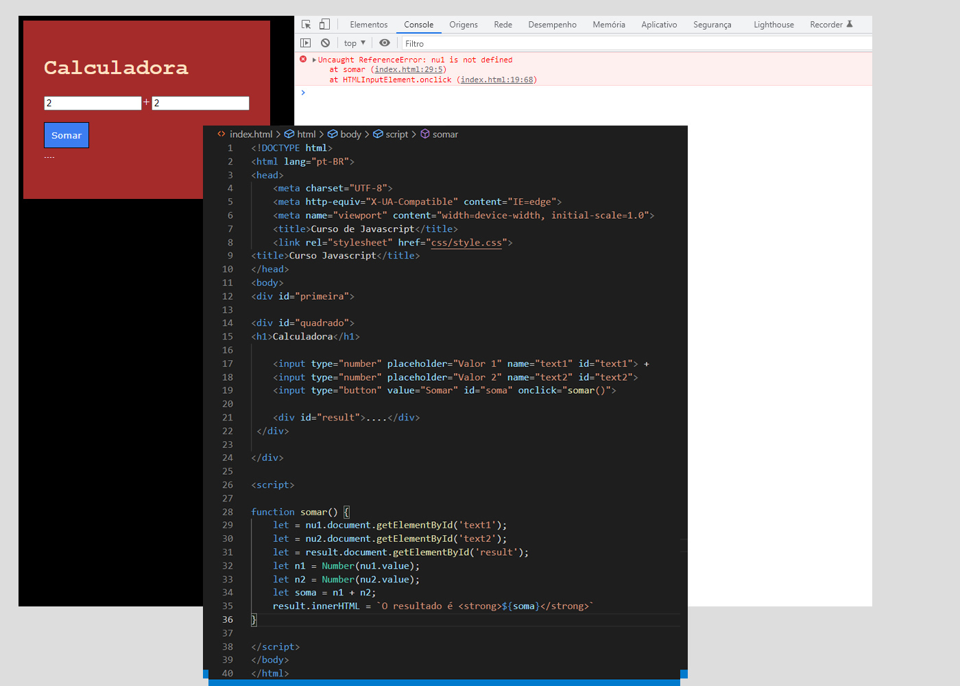Click the Calculadora heading
This screenshot has height=686, width=960.
(x=116, y=67)
